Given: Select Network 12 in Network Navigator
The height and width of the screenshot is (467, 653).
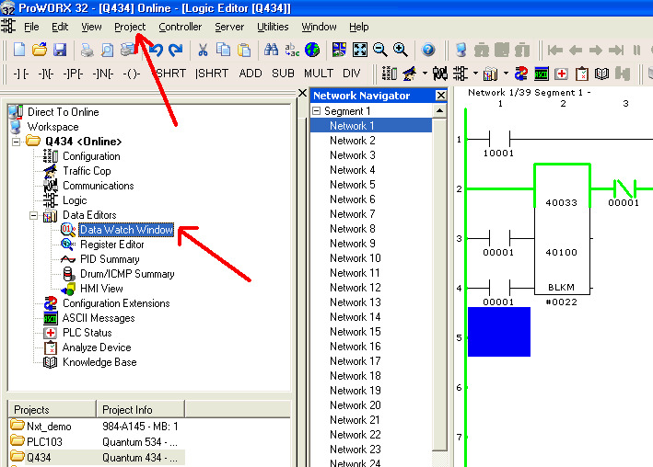Looking at the screenshot, I should pos(355,288).
